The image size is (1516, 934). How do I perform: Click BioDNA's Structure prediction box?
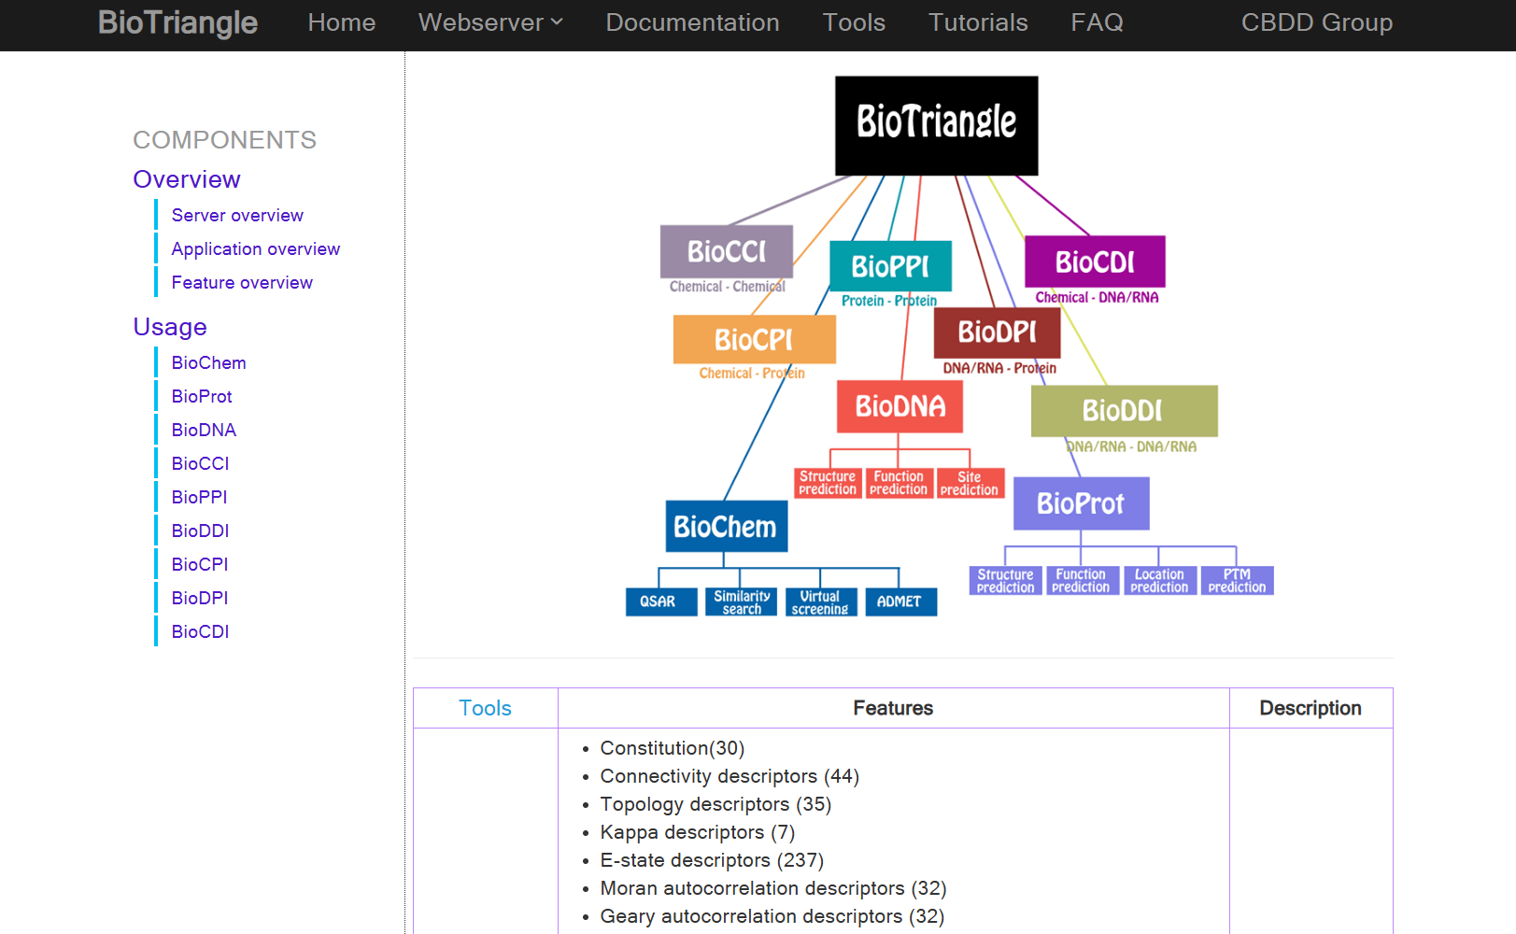[828, 483]
